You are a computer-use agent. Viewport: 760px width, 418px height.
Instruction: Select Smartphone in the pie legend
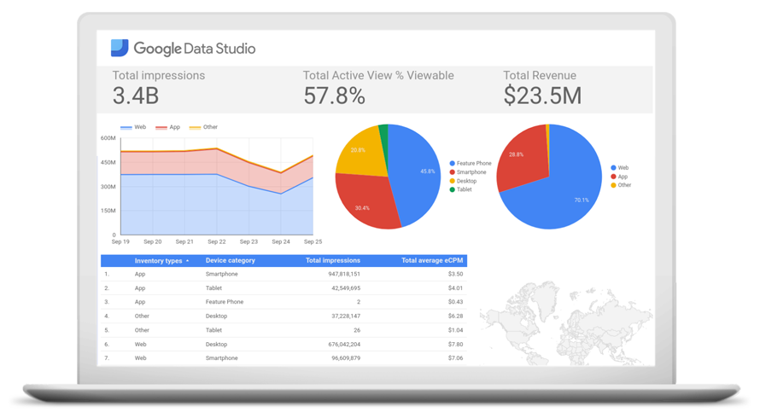pos(468,172)
